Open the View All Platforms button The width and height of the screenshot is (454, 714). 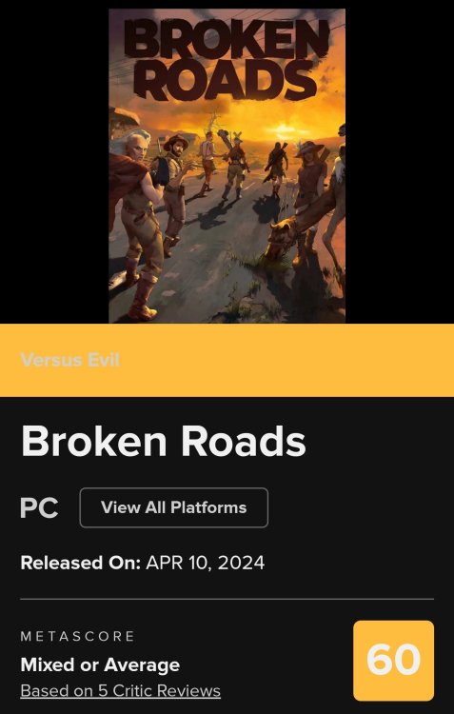tap(174, 507)
